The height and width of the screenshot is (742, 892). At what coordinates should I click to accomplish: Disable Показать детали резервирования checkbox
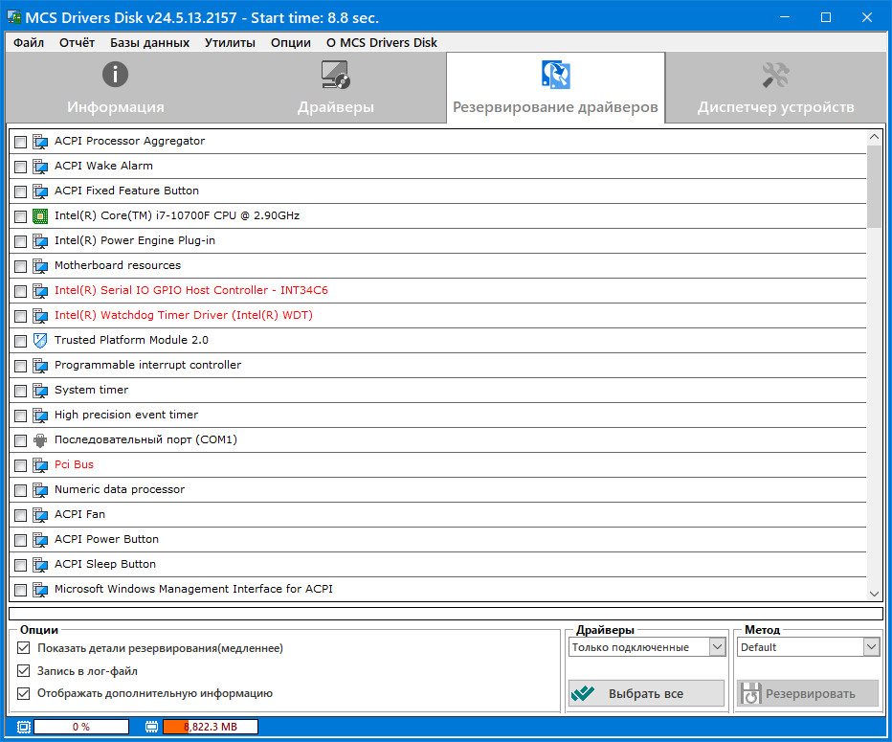point(23,648)
